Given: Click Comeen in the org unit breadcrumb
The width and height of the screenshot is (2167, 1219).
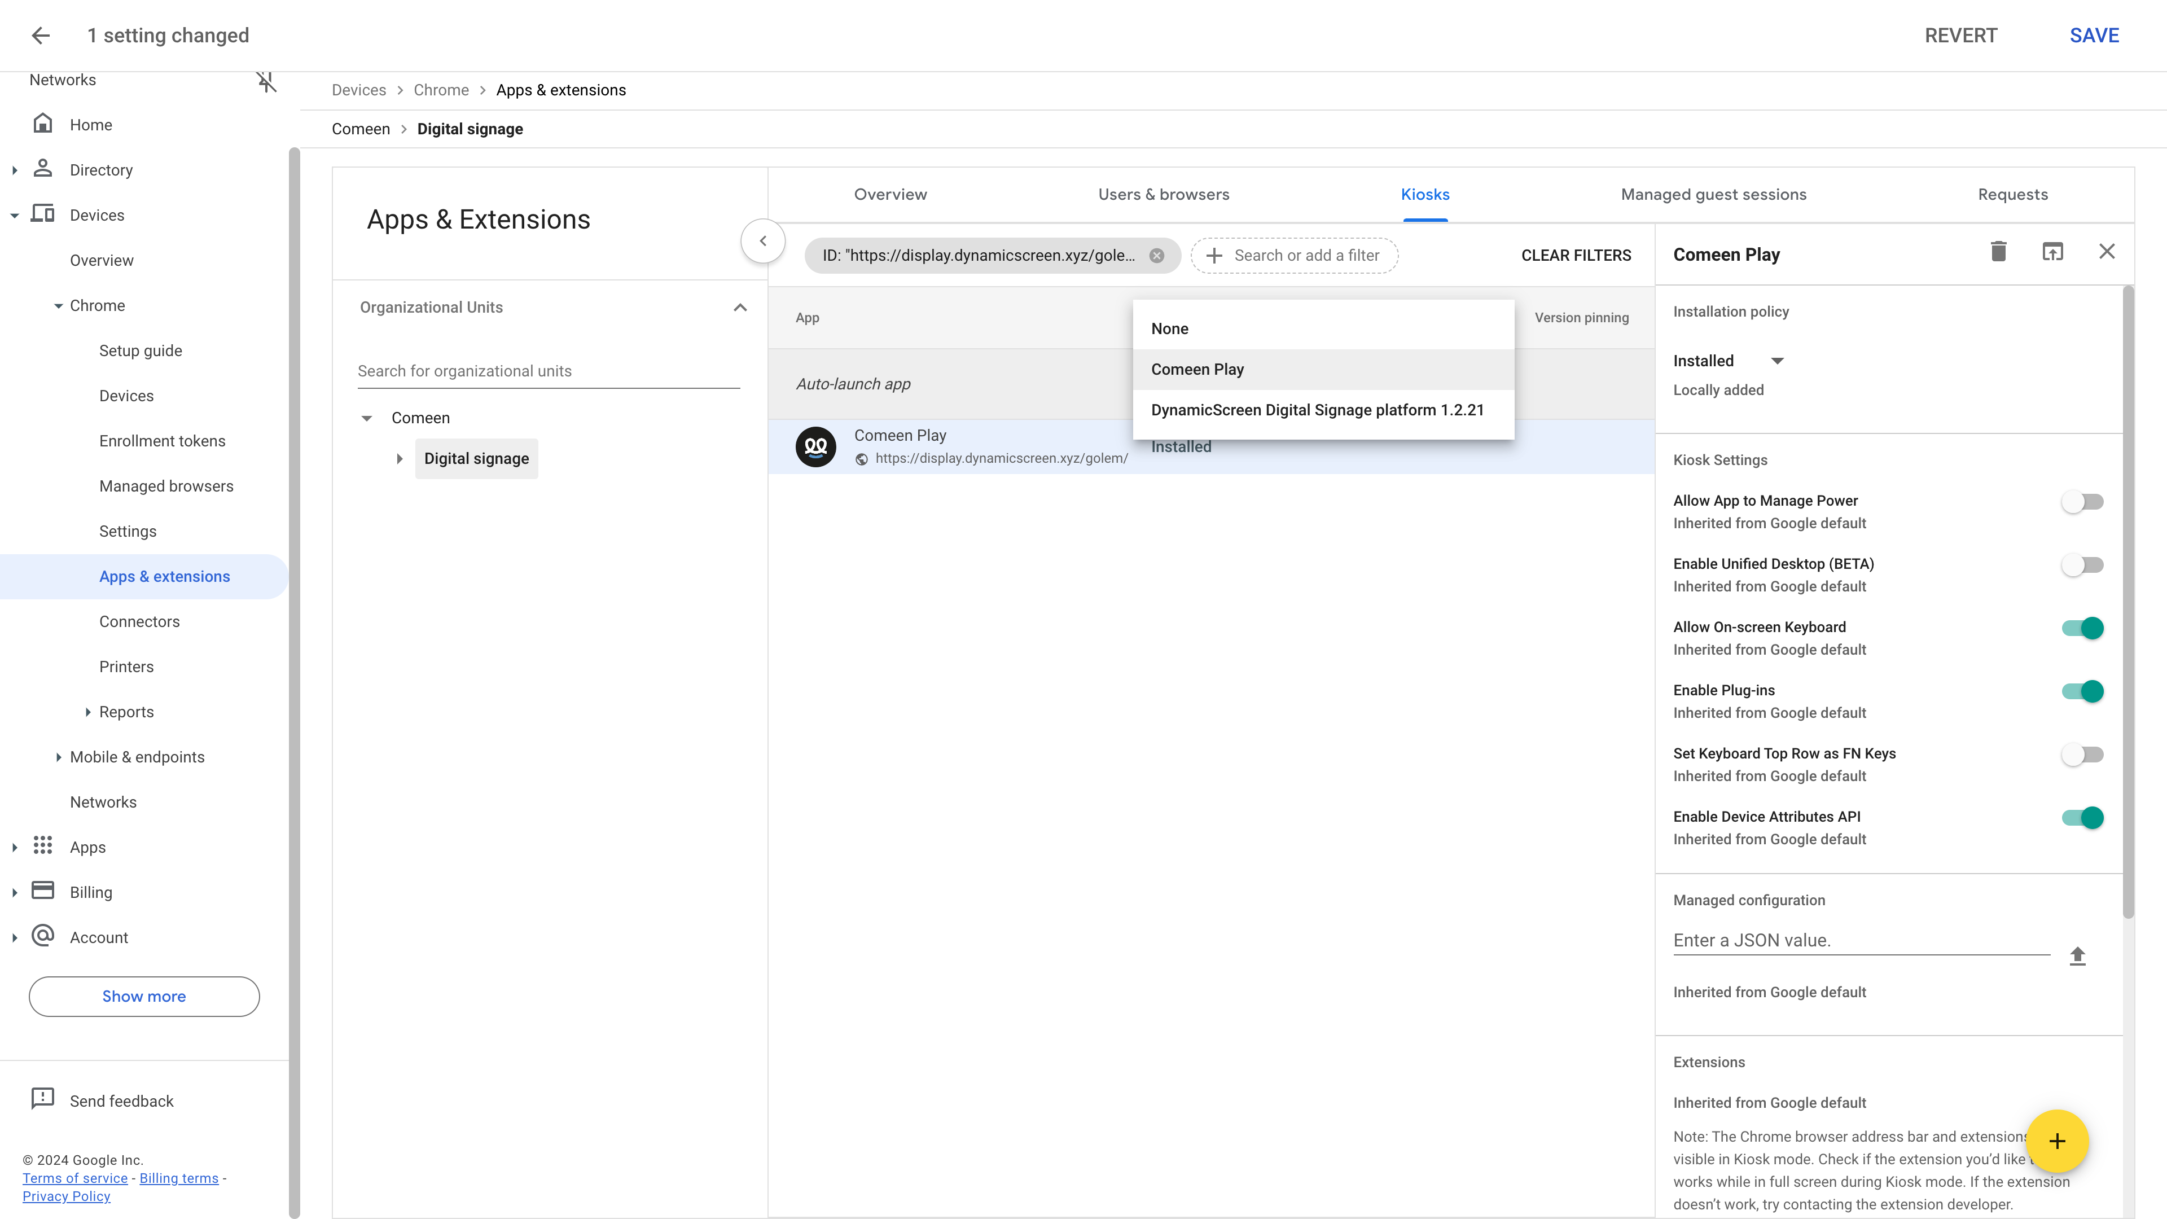Looking at the screenshot, I should coord(360,129).
